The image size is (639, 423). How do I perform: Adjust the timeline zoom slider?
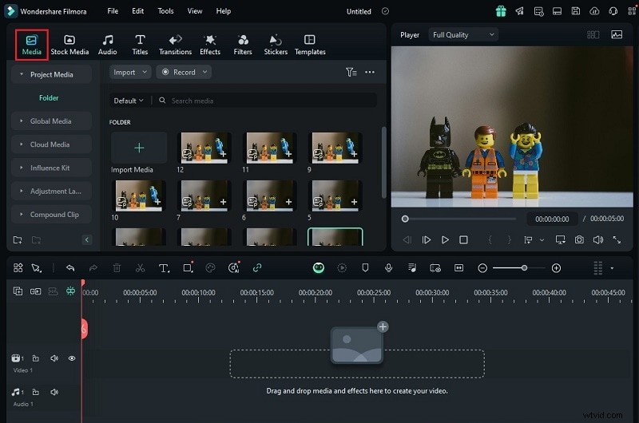pyautogui.click(x=524, y=268)
